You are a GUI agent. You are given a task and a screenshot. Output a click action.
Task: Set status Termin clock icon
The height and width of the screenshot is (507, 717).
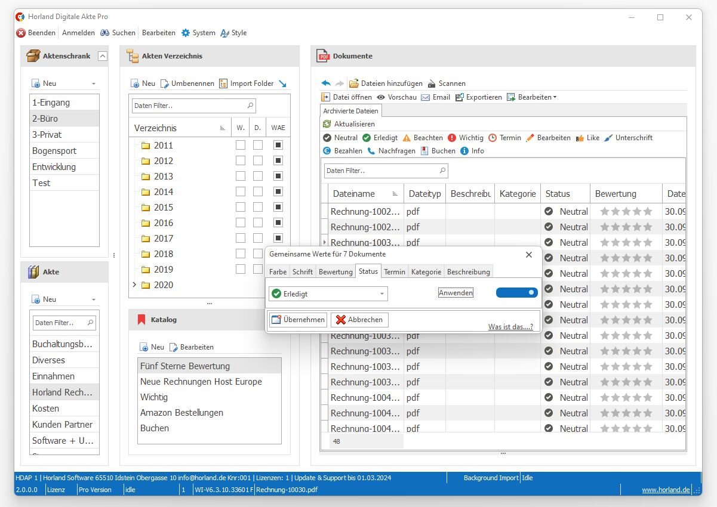[493, 138]
